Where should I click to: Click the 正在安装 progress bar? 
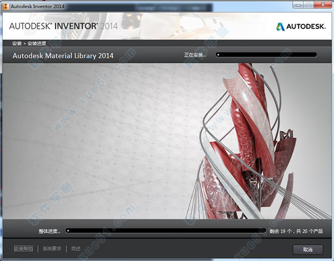(x=266, y=55)
